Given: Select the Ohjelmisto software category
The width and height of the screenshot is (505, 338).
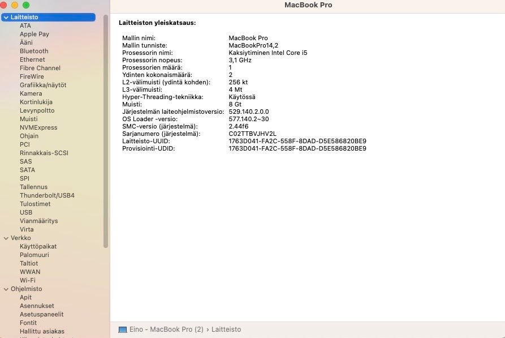Looking at the screenshot, I should [26, 289].
